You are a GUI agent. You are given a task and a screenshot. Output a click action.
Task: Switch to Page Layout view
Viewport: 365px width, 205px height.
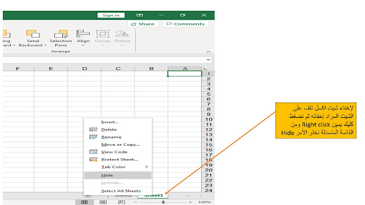[x=103, y=202]
